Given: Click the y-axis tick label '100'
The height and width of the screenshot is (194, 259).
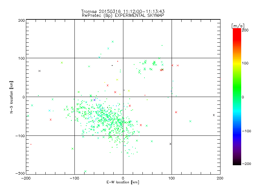Looking at the screenshot, I should [x=21, y=58].
